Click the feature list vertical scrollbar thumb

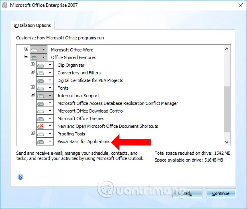pos(227,109)
